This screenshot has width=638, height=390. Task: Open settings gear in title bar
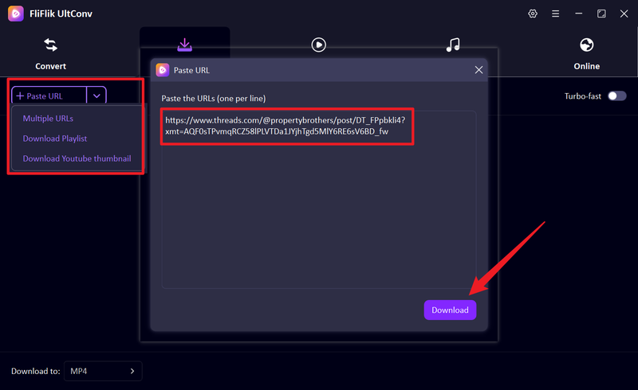tap(533, 14)
